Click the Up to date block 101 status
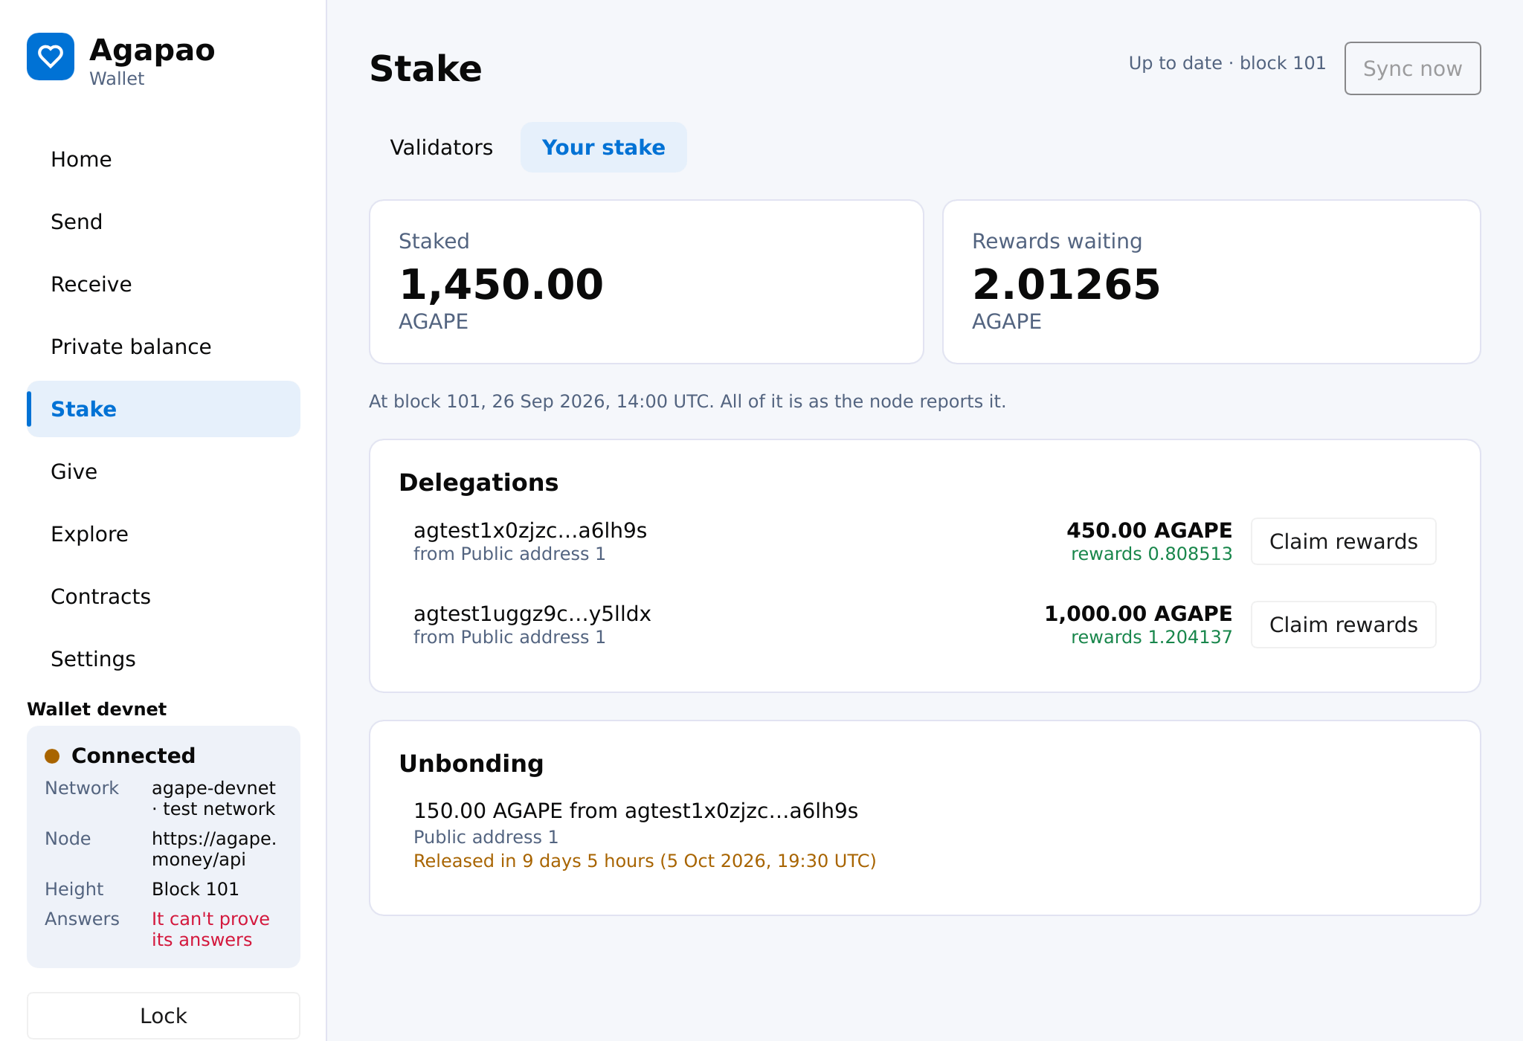The image size is (1523, 1041). pyautogui.click(x=1227, y=63)
